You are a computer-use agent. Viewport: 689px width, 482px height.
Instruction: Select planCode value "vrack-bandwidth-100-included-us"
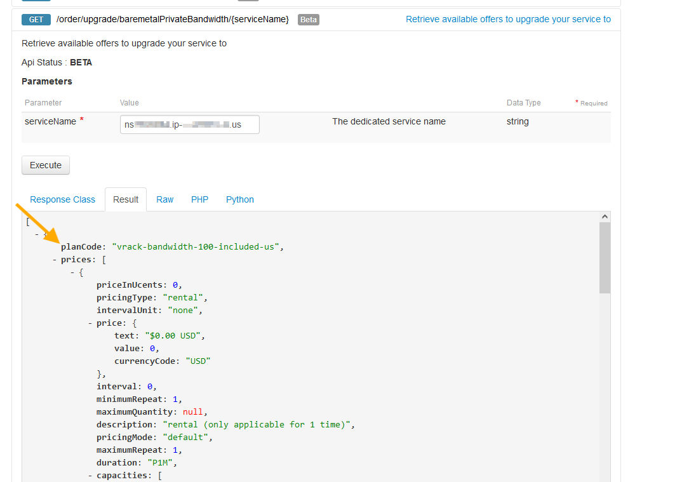point(195,247)
